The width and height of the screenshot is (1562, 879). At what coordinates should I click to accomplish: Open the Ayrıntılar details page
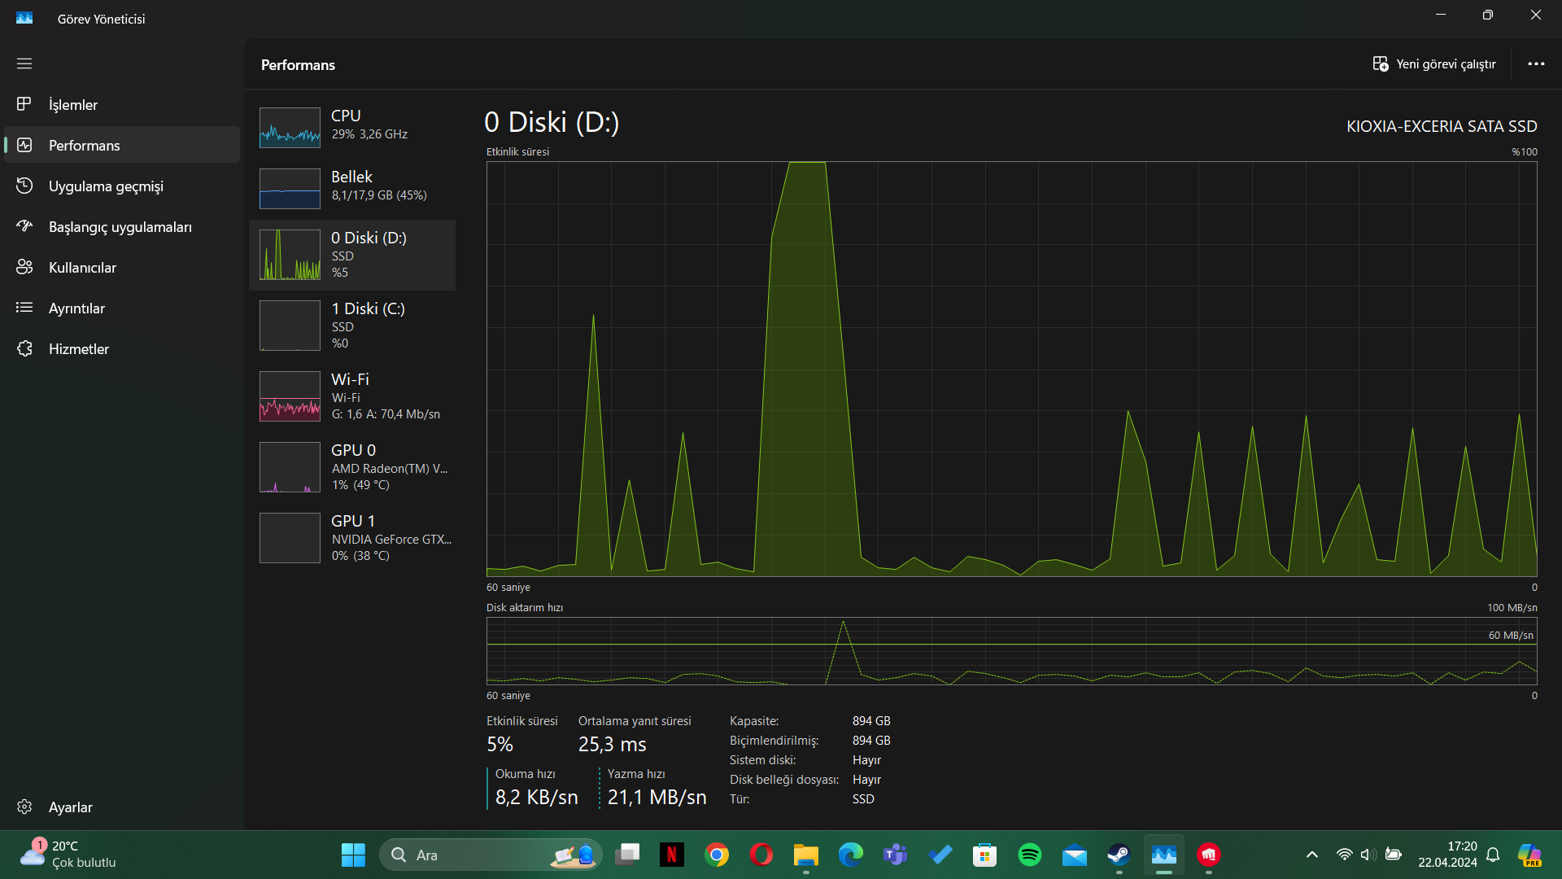click(76, 308)
